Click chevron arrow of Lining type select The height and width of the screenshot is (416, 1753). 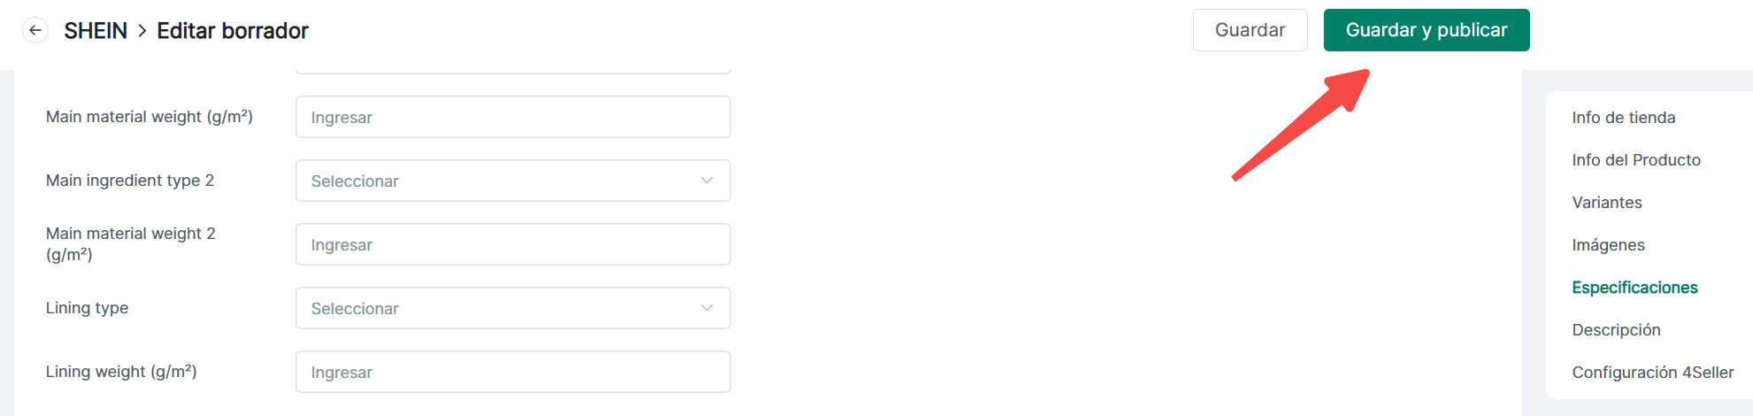click(707, 308)
